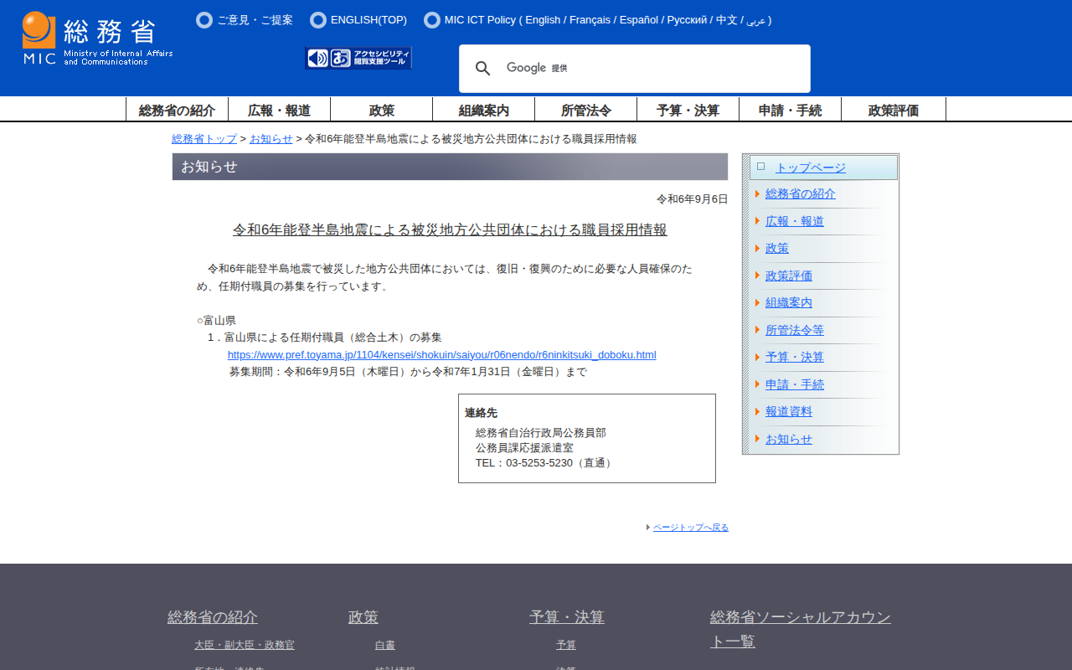This screenshot has height=670, width=1072.
Task: Open the Toyama prefecture recruitment URL
Action: (x=441, y=355)
